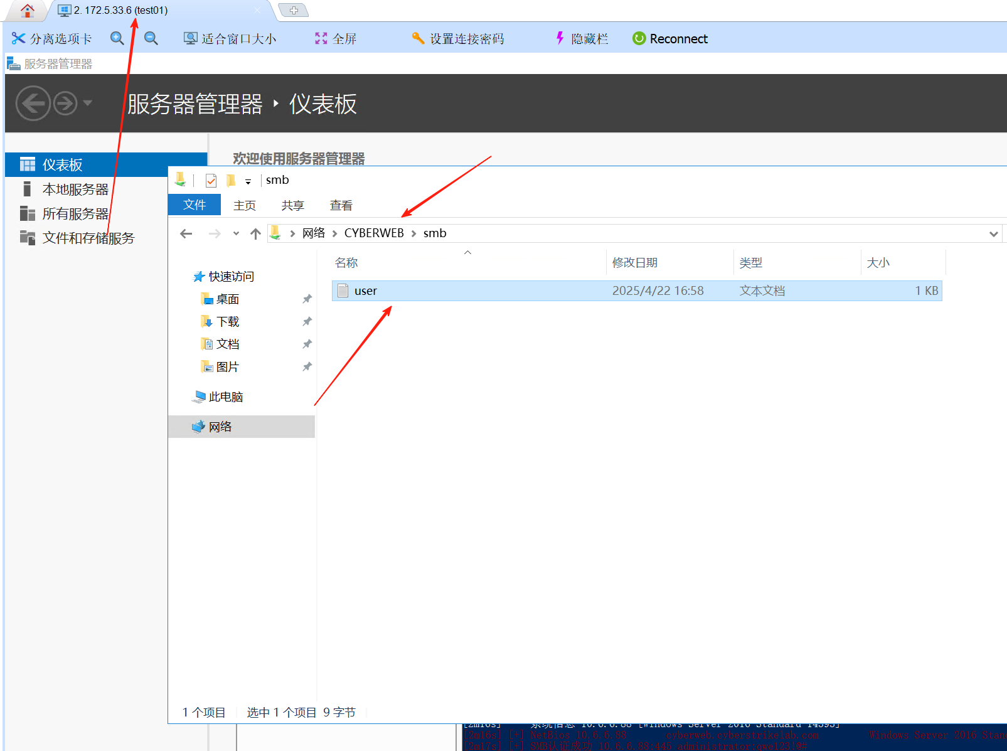Open address bar history dropdown arrow
The image size is (1007, 751).
point(993,233)
